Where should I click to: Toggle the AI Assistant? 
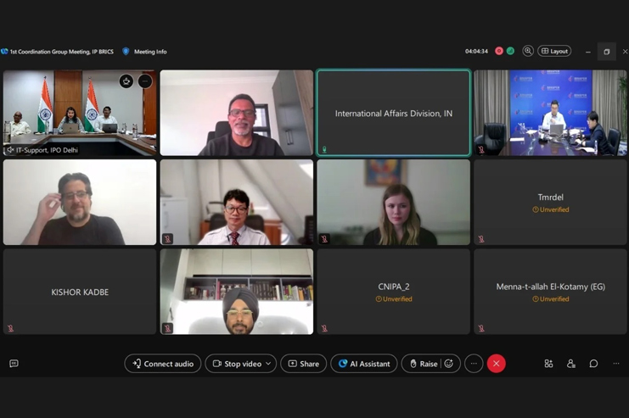[364, 364]
